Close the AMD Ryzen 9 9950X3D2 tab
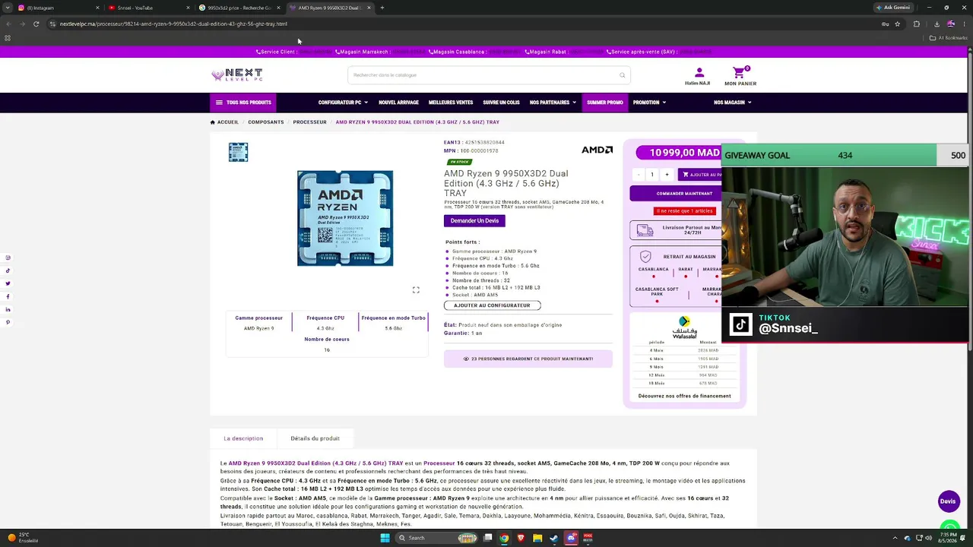 point(369,8)
